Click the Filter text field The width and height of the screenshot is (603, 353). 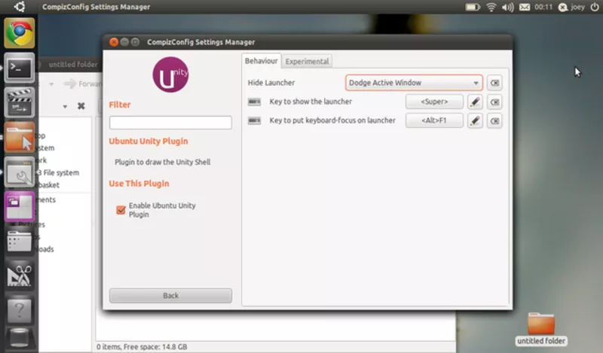pyautogui.click(x=170, y=123)
